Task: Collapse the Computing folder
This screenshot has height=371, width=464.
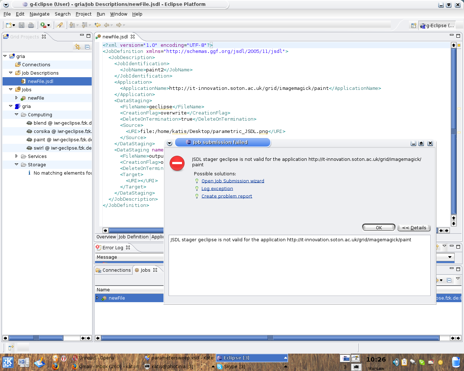Action: pyautogui.click(x=16, y=114)
